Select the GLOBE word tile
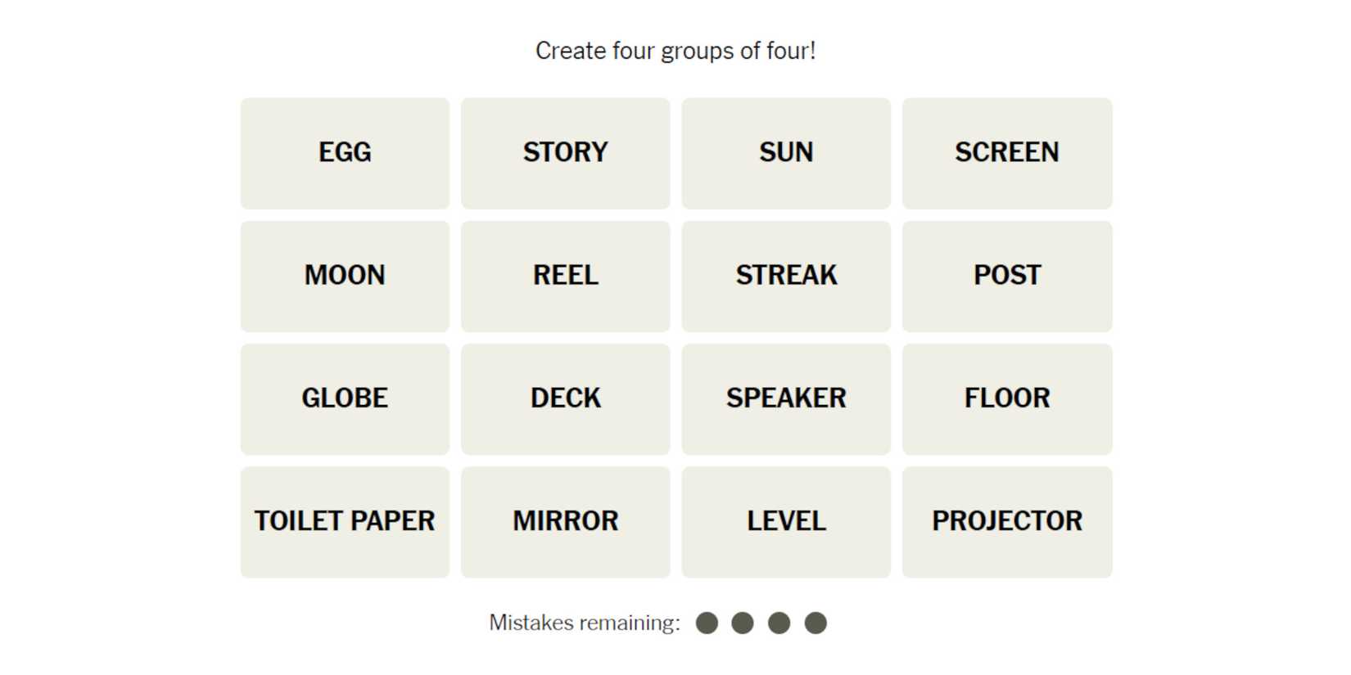Image resolution: width=1351 pixels, height=675 pixels. [x=345, y=398]
